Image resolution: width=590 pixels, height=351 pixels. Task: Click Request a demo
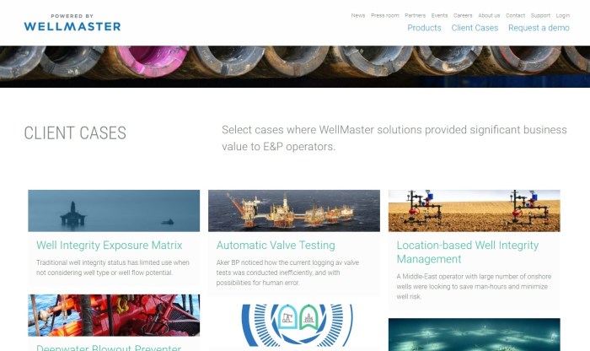click(x=539, y=28)
